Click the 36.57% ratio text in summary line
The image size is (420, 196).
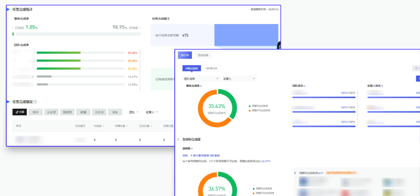pos(266,161)
